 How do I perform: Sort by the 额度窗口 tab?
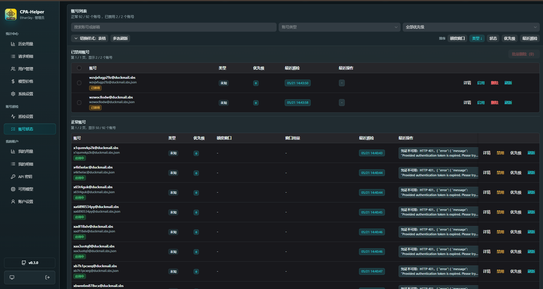457,38
